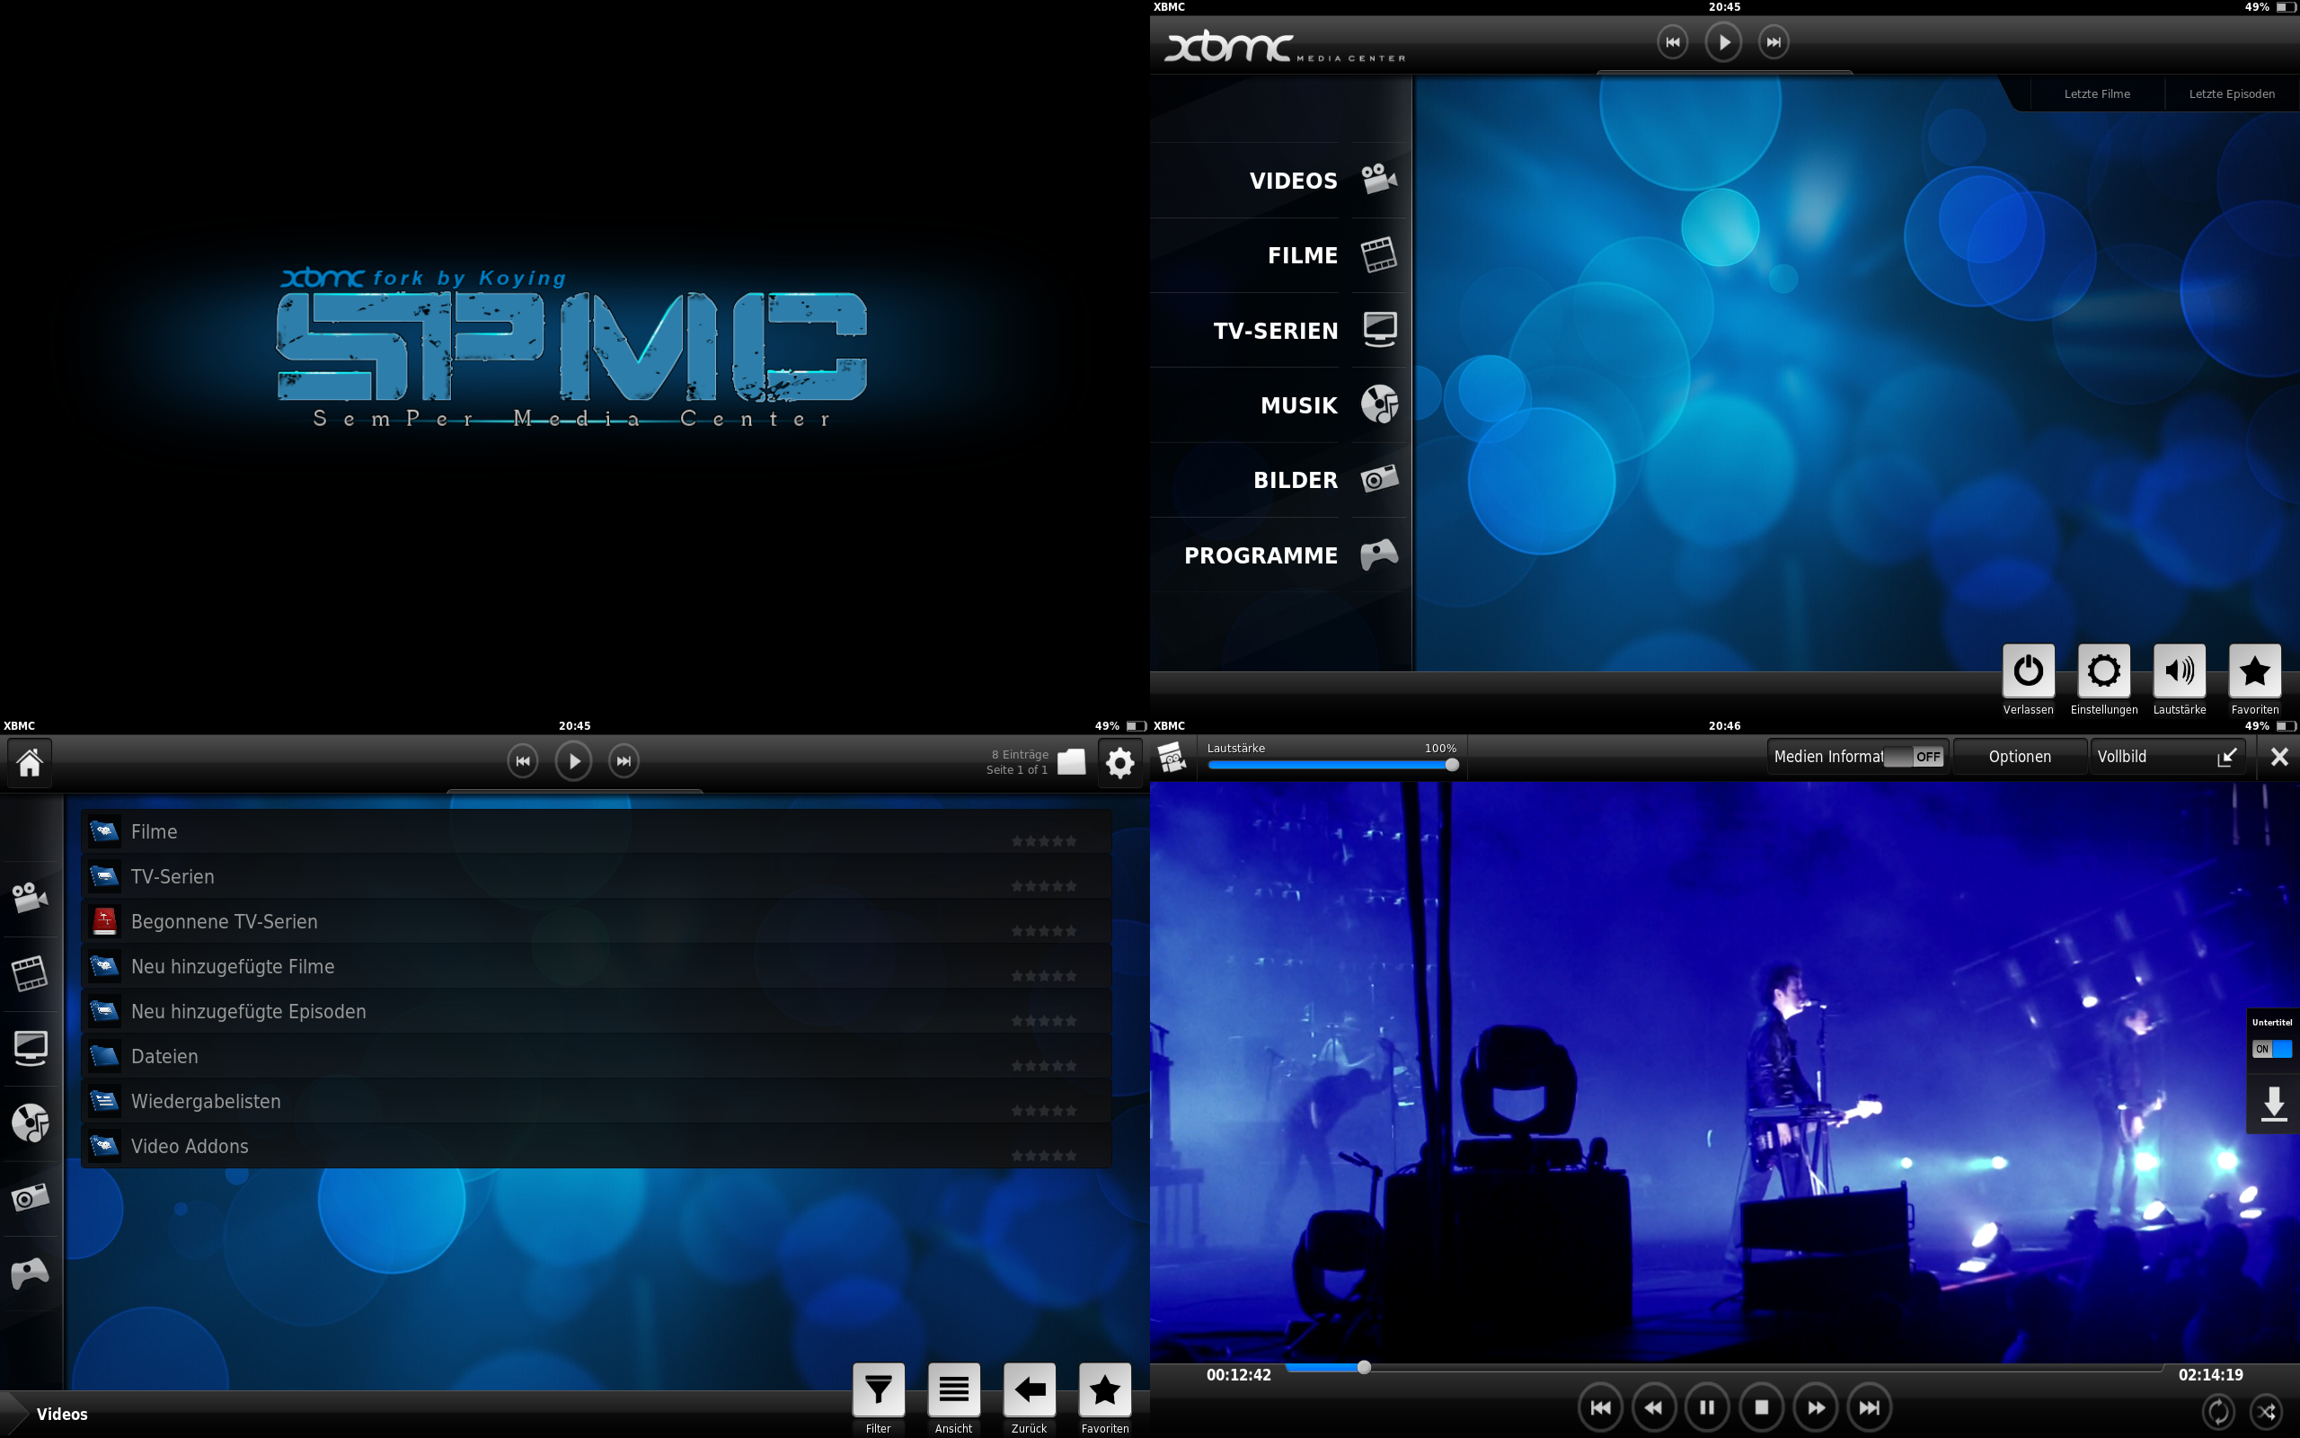This screenshot has height=1438, width=2300.
Task: Open Einstellungen gear on the home screen
Action: pyautogui.click(x=2103, y=670)
